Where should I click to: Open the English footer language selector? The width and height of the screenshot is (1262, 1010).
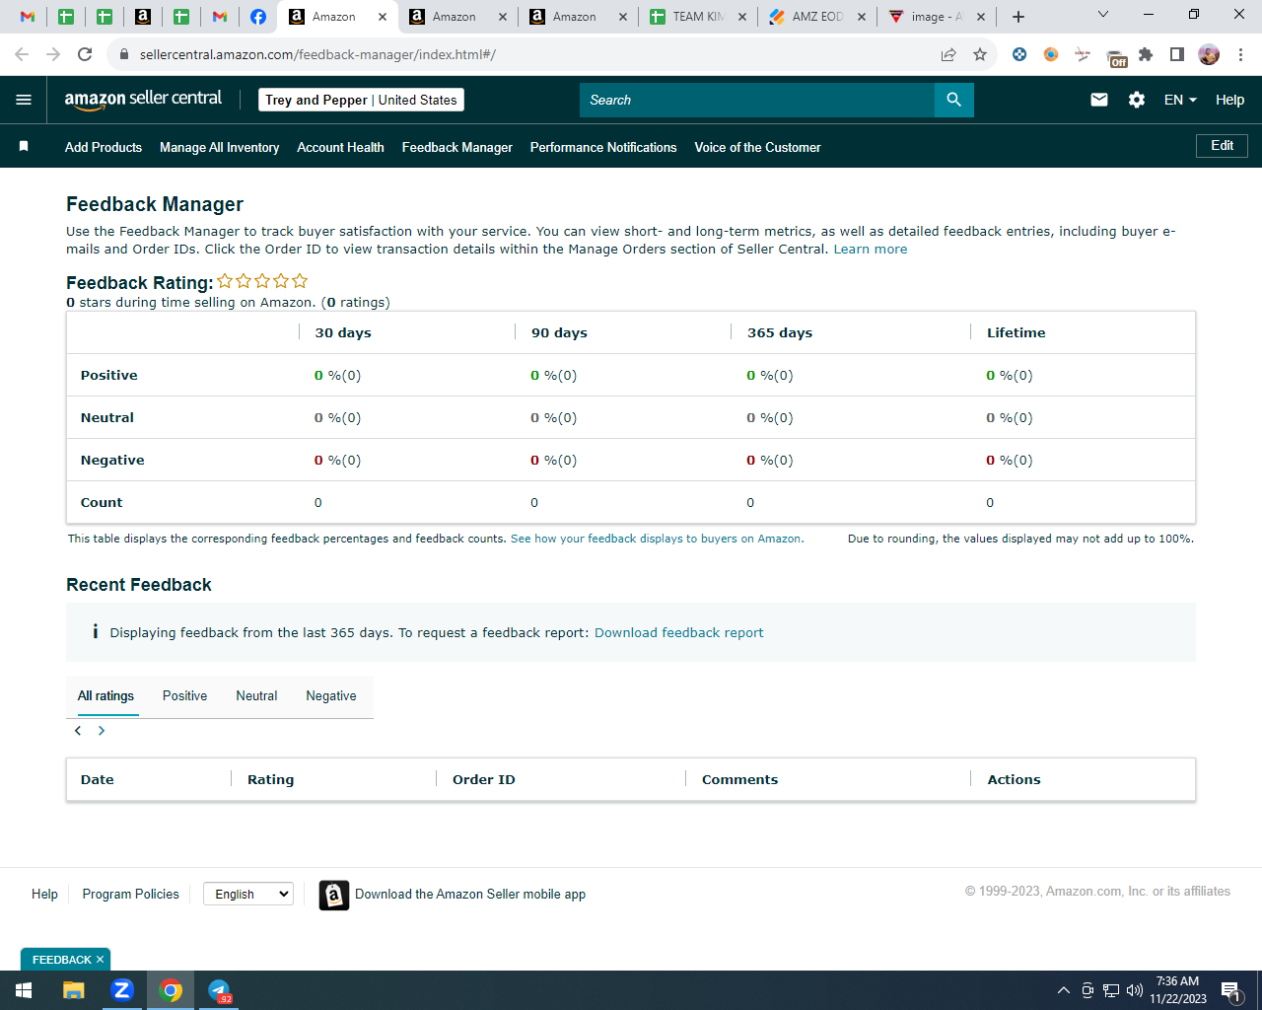(x=248, y=894)
